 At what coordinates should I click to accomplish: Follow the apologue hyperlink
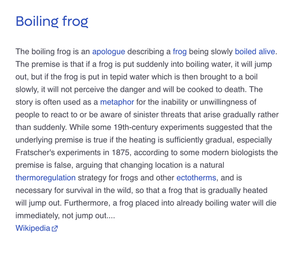[x=109, y=52]
